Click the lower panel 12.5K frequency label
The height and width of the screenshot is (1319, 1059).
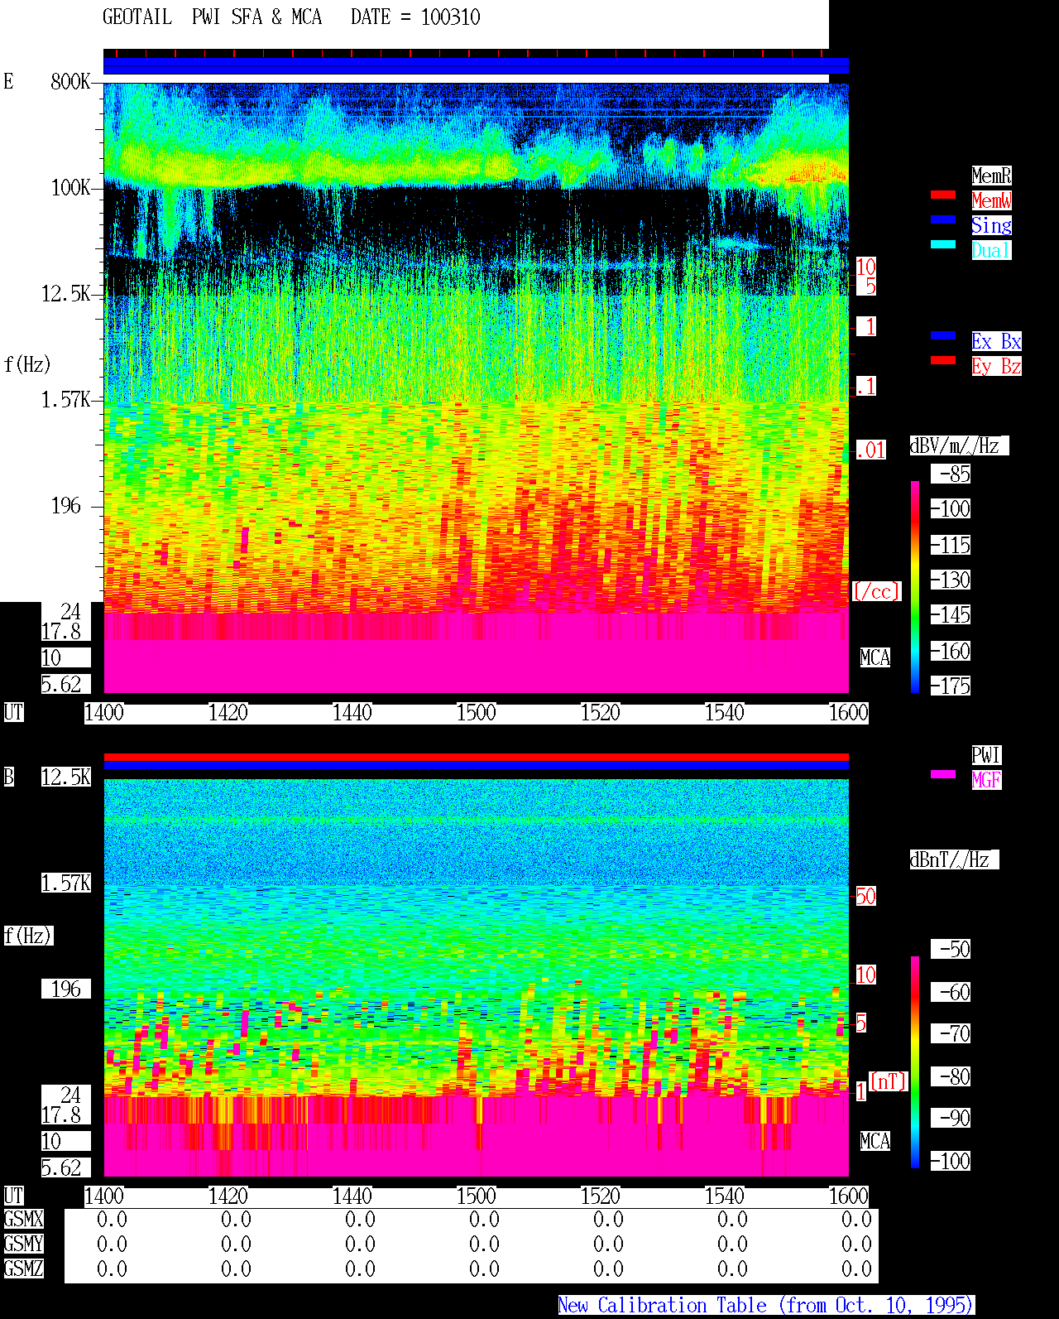(66, 777)
